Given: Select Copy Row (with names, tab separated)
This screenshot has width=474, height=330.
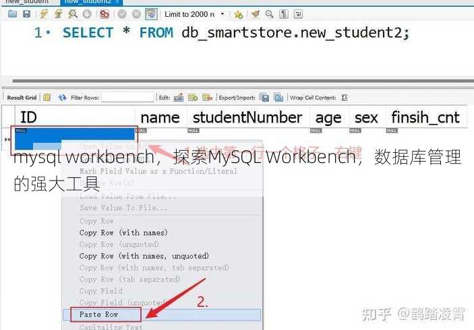Looking at the screenshot, I should click(x=154, y=267).
